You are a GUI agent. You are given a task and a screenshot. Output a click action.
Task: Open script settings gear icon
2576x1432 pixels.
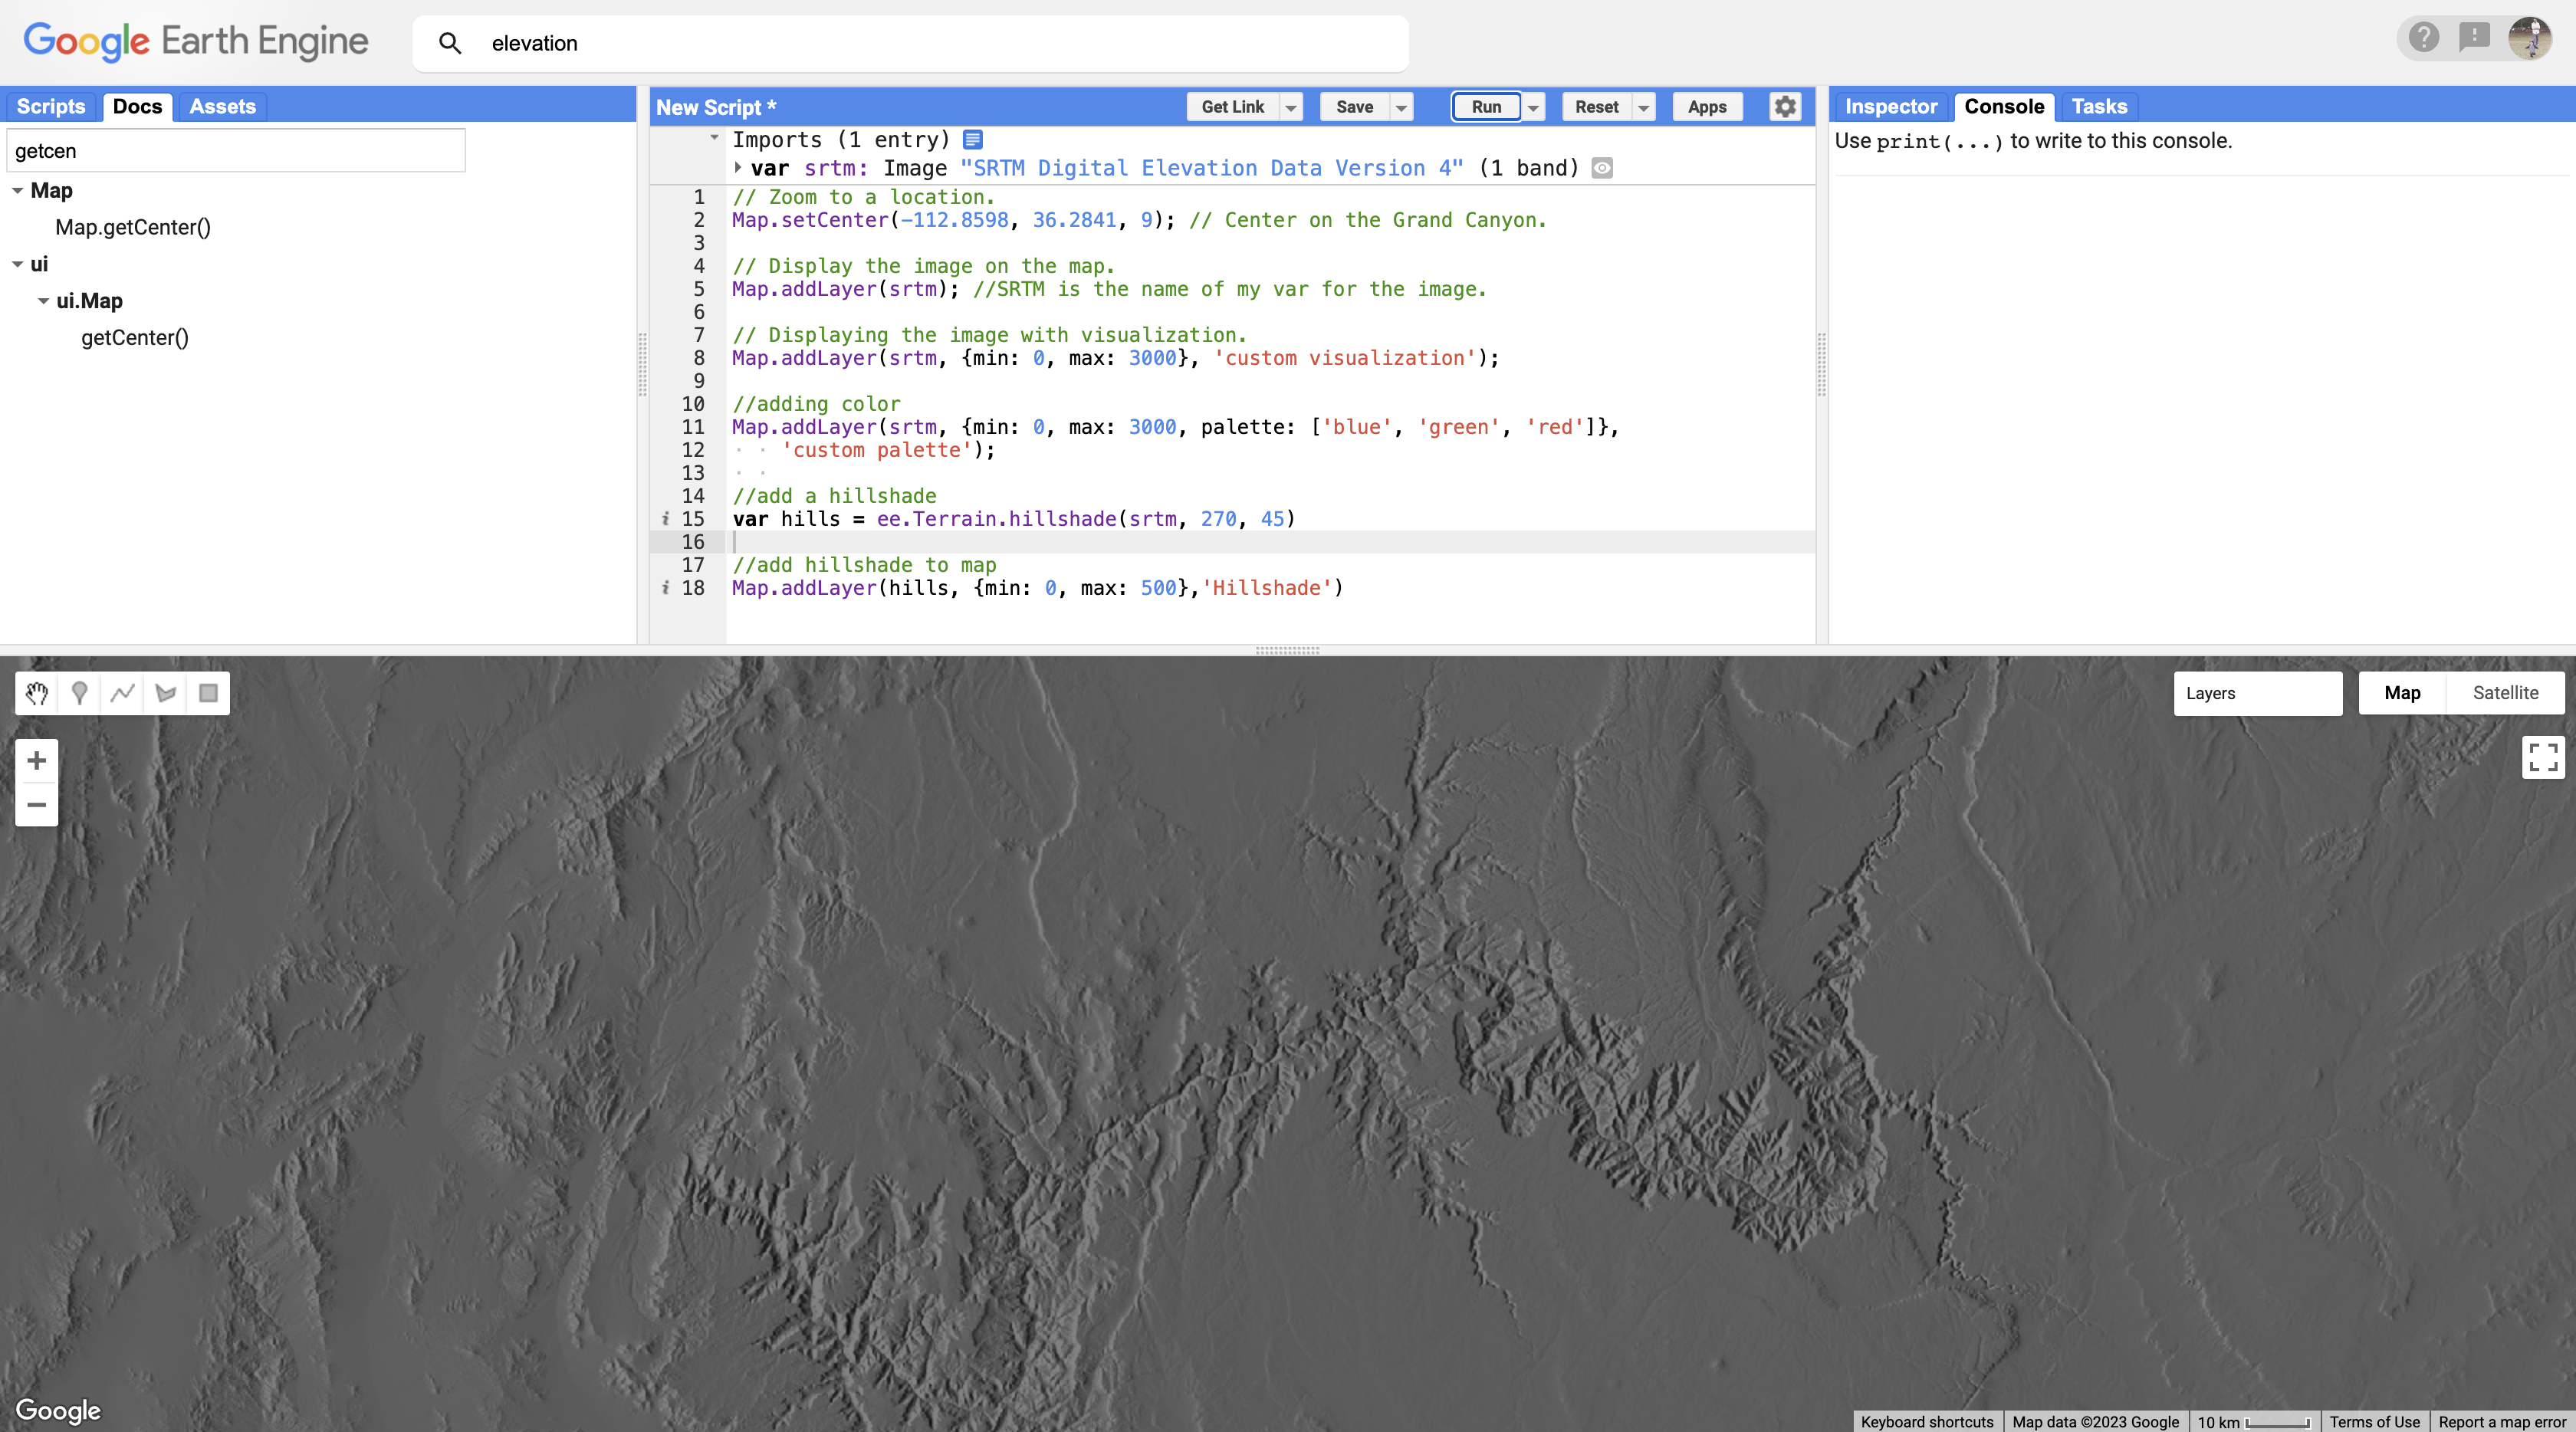(1785, 107)
